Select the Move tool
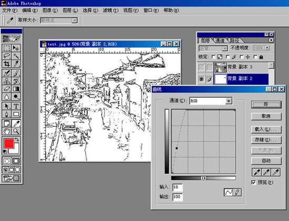Viewport: 289px width, 221px height. pyautogui.click(x=16, y=48)
